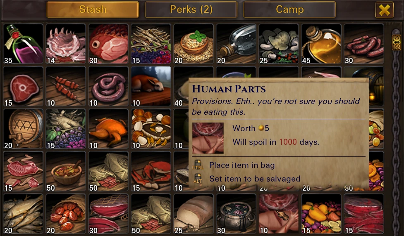Choose the sliced bread loaf item

click(x=194, y=214)
